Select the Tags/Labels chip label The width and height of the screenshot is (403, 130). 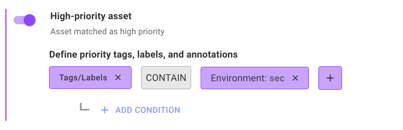point(83,78)
